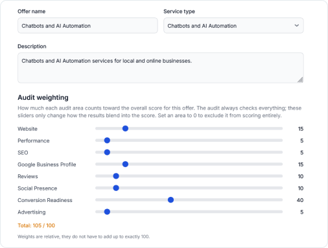The width and height of the screenshot is (328, 248).
Task: Click the Social Presence label
Action: (x=38, y=188)
